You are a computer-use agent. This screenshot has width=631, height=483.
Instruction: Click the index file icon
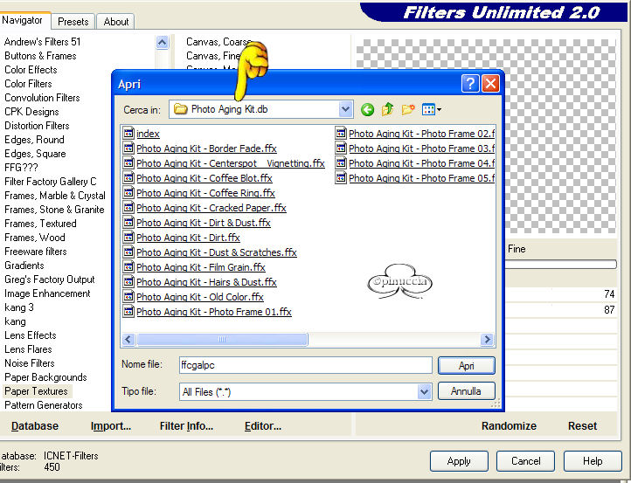click(128, 133)
